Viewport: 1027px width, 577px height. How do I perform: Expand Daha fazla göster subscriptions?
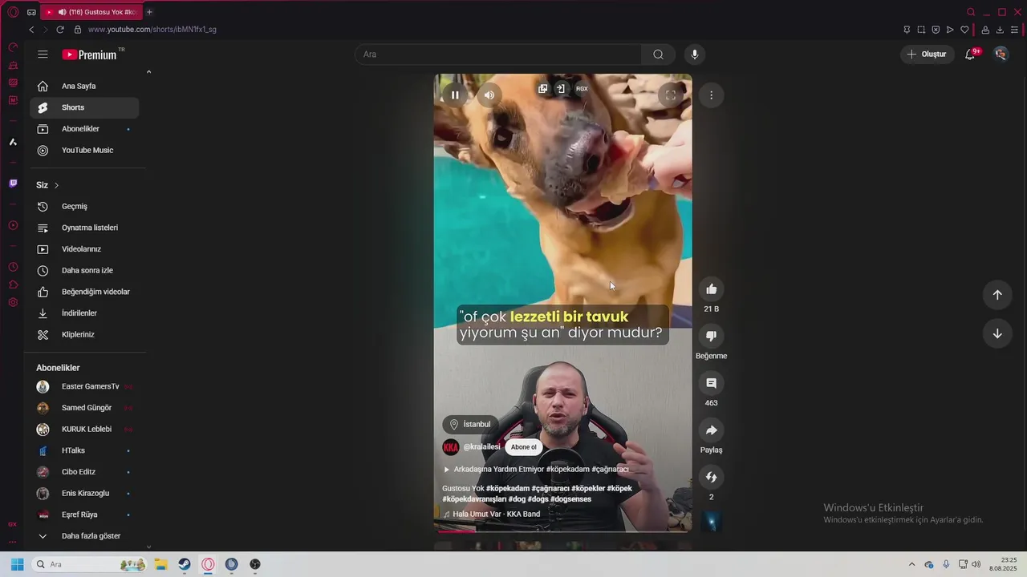coord(84,536)
